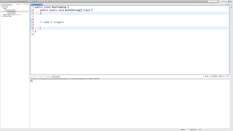The width and height of the screenshot is (233, 131).
Task: Click the "hi" output in the Console
Action: pyautogui.click(x=31, y=81)
